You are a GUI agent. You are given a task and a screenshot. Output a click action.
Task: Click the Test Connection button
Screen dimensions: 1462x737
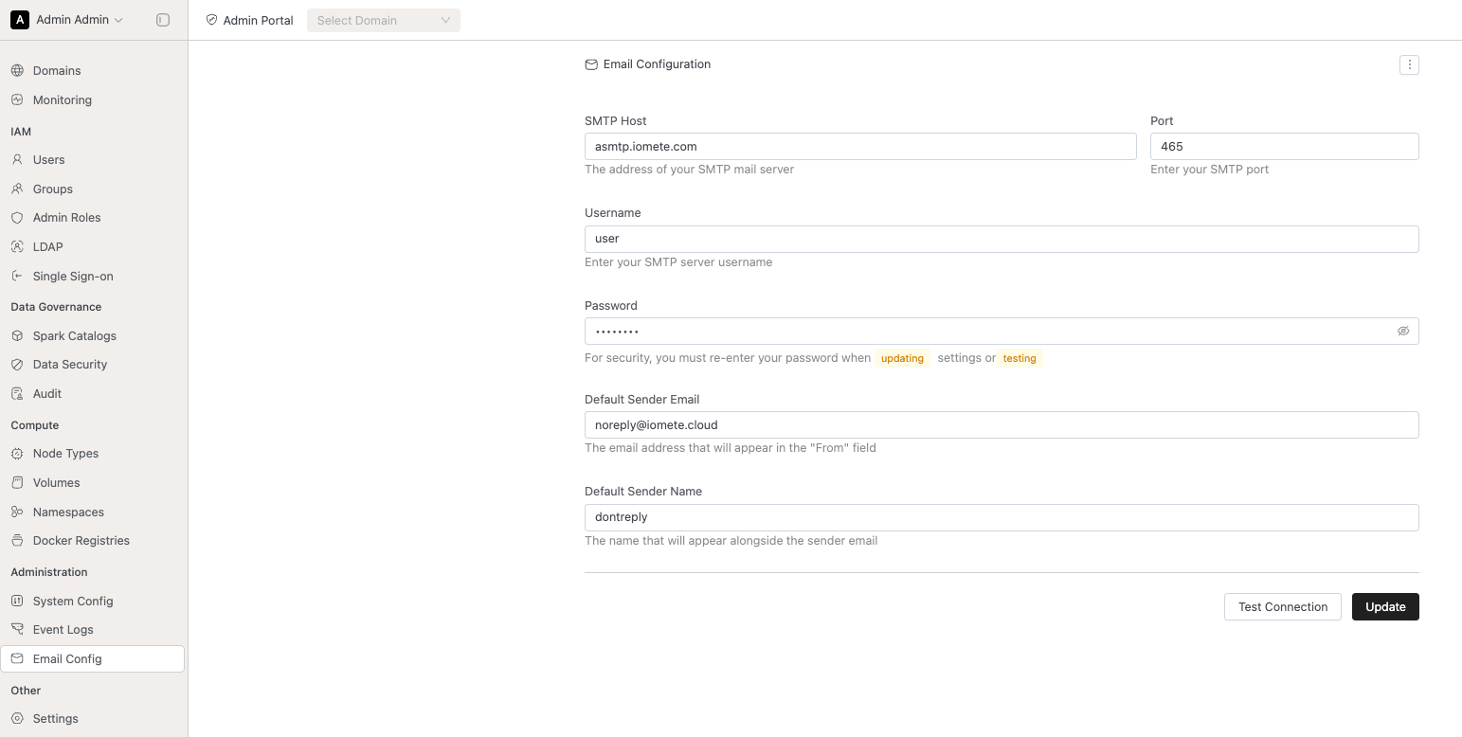[x=1283, y=607]
